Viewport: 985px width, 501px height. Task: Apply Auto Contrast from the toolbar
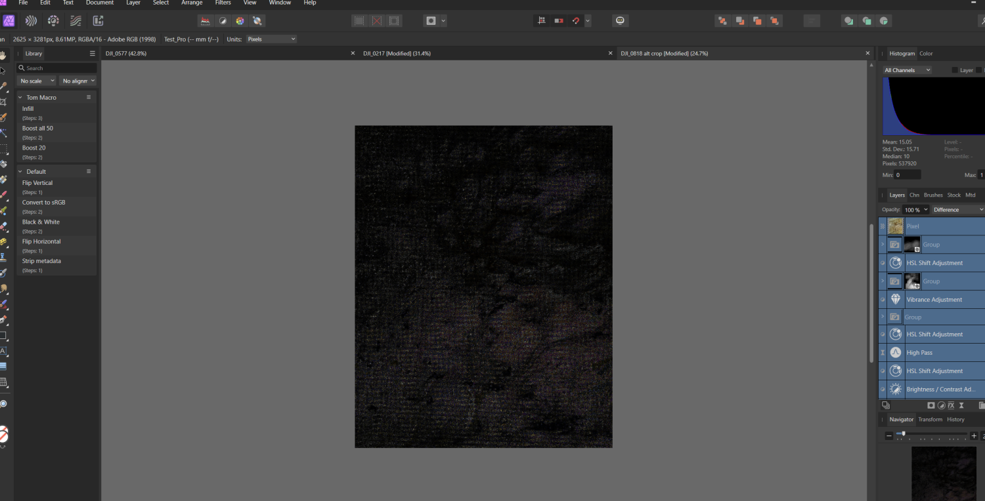(x=223, y=21)
